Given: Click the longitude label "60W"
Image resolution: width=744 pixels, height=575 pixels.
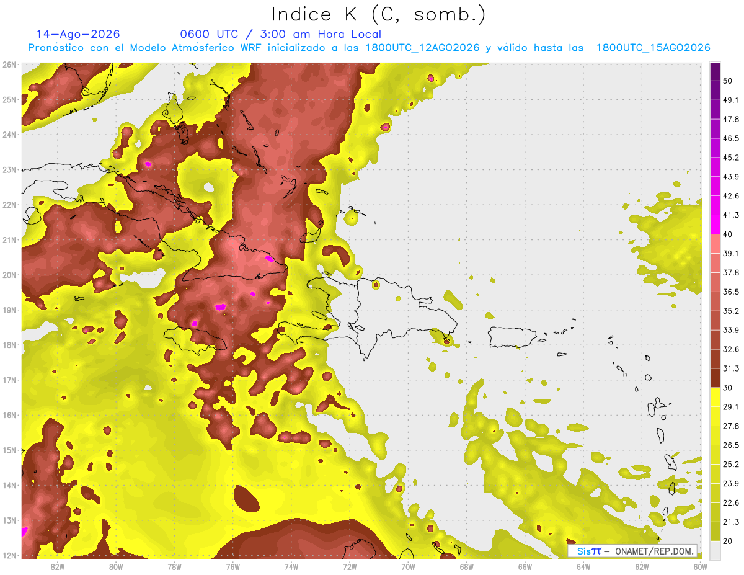Looking at the screenshot, I should coord(701,566).
